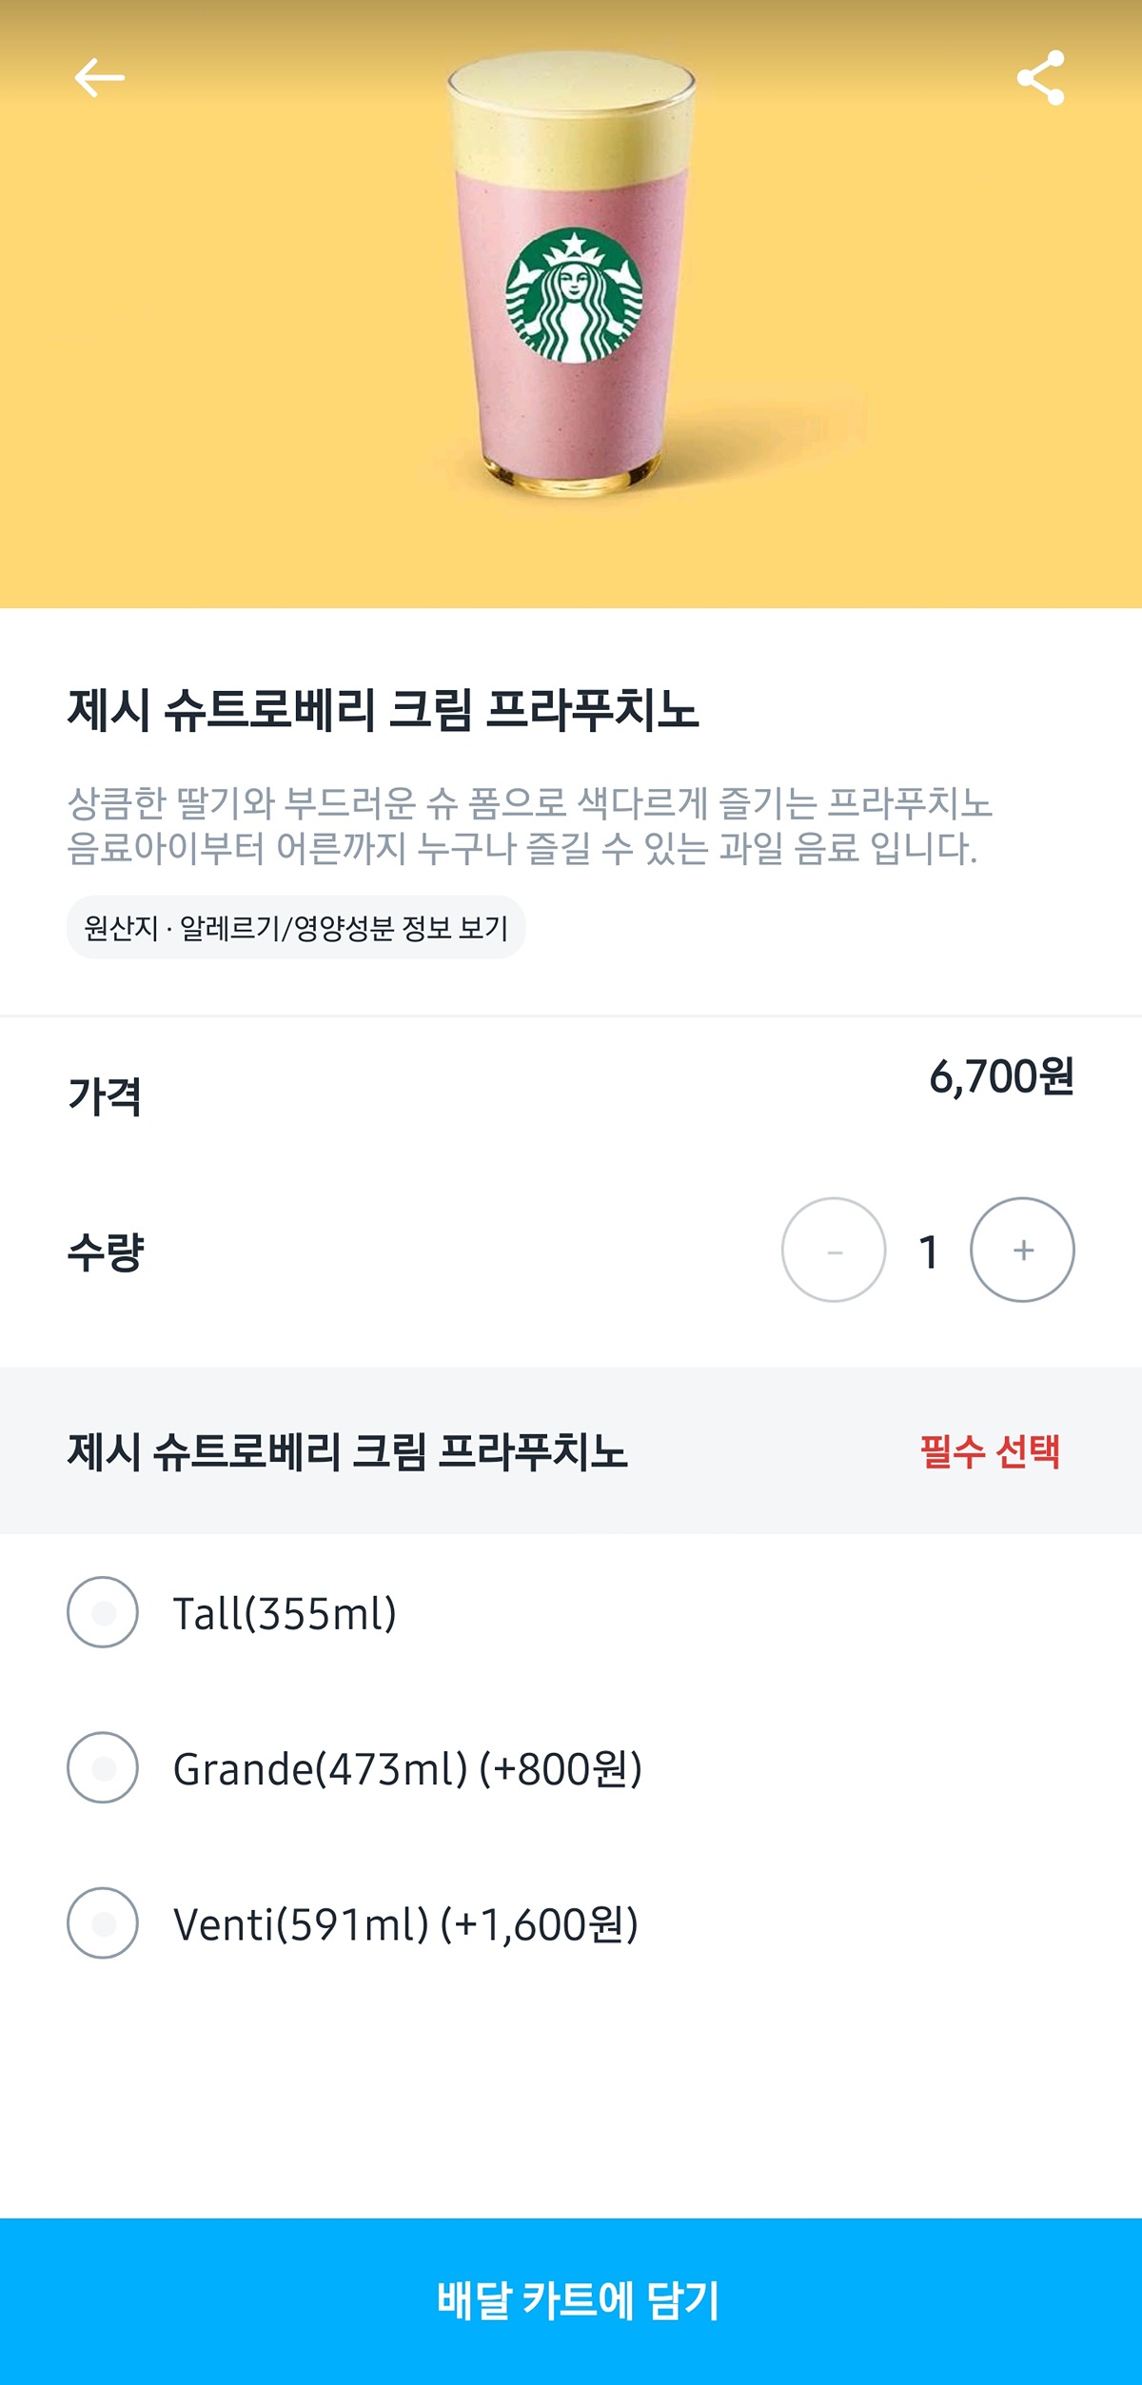The width and height of the screenshot is (1142, 2385).
Task: Tap the share icon
Action: (x=1040, y=78)
